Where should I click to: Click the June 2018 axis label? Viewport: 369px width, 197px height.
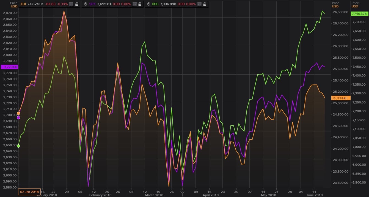(x=315, y=195)
